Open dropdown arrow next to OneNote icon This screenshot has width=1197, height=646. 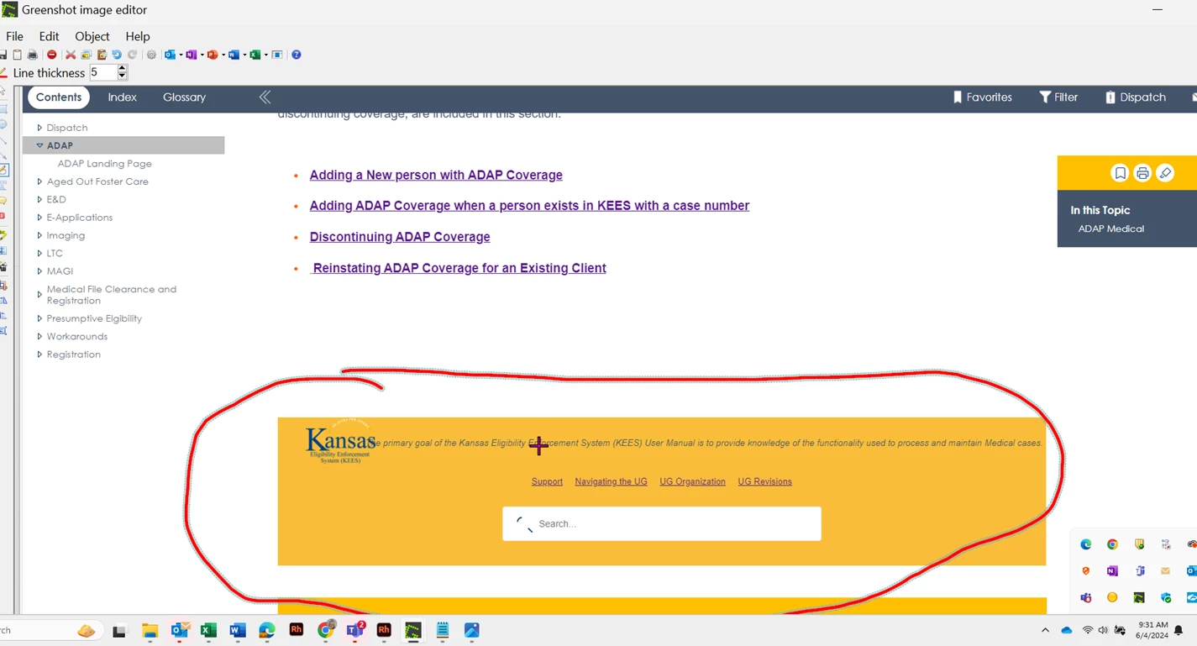pos(202,55)
